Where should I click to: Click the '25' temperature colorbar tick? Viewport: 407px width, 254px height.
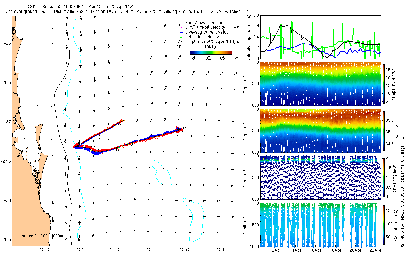388,70
